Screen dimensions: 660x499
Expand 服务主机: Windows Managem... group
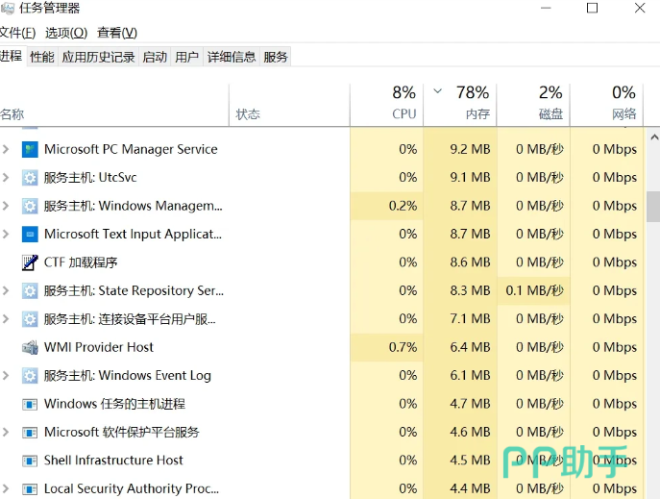click(x=6, y=206)
